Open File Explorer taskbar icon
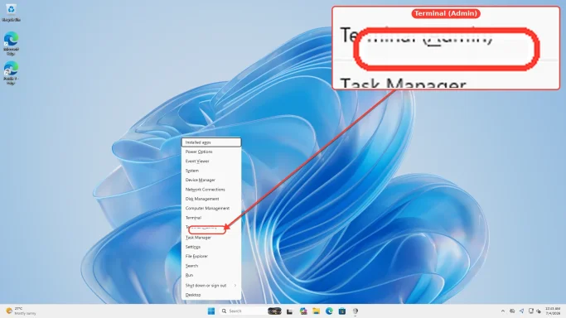The image size is (566, 318). click(316, 311)
